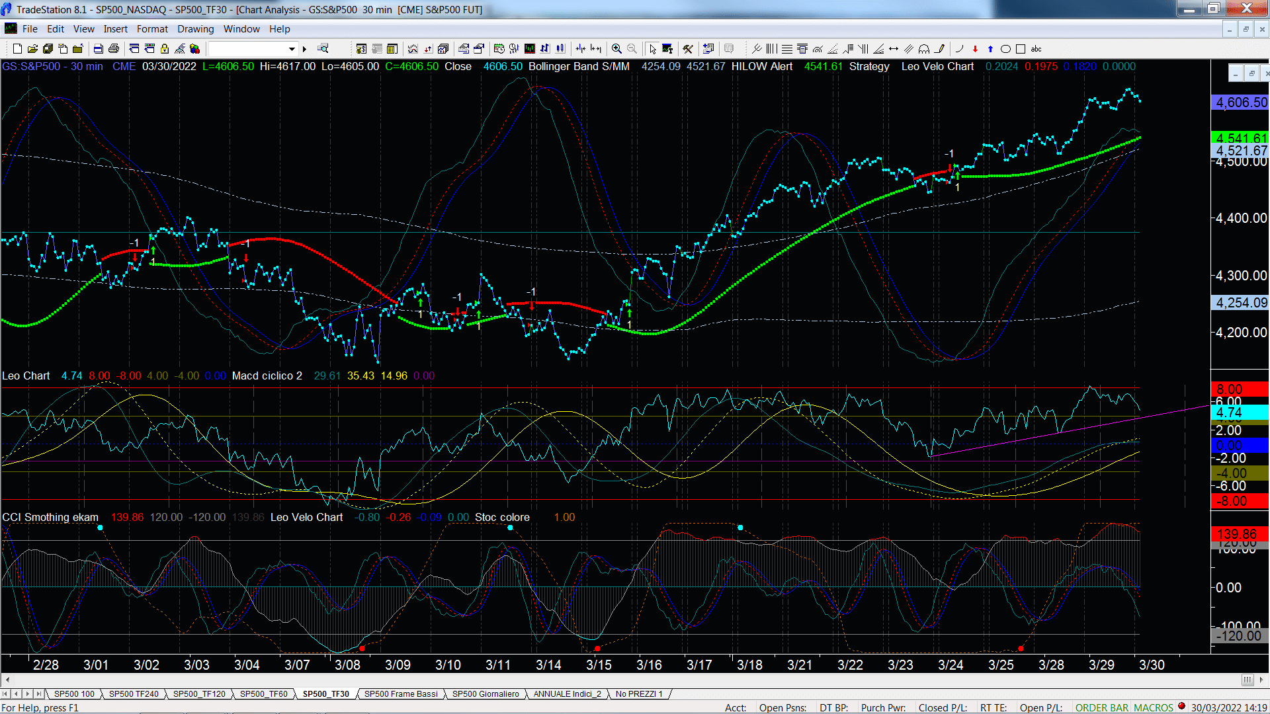Open the File menu
Viewport: 1270px width, 714px height.
pyautogui.click(x=30, y=29)
